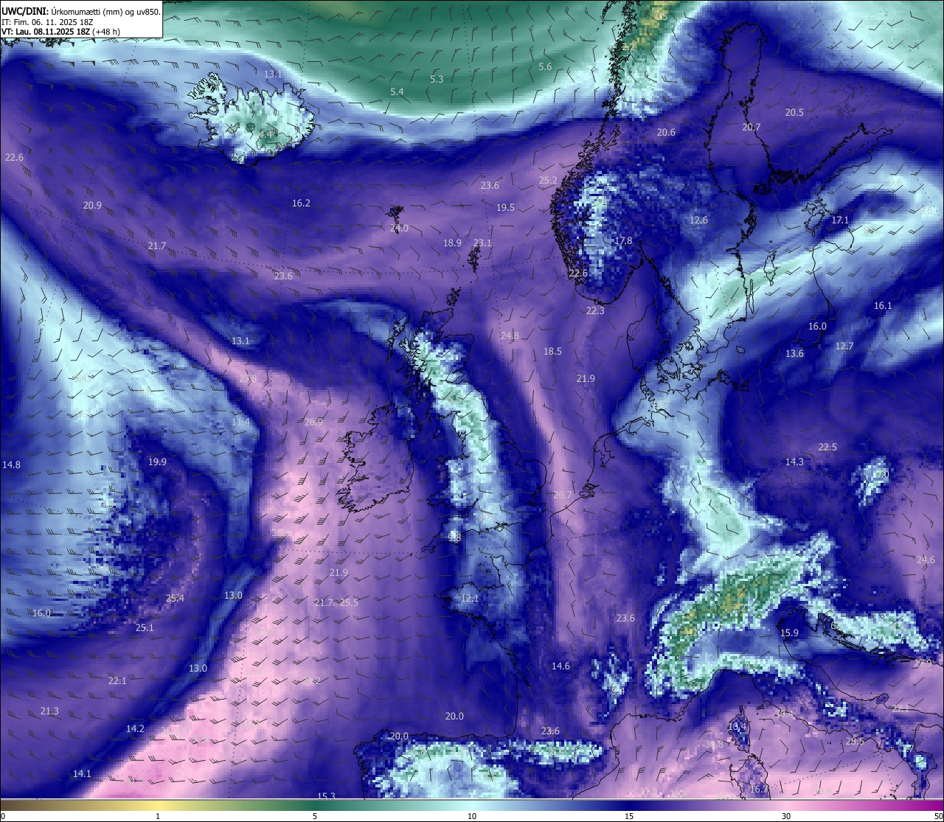Click the 22.5 value label
The height and width of the screenshot is (822, 944).
(827, 447)
